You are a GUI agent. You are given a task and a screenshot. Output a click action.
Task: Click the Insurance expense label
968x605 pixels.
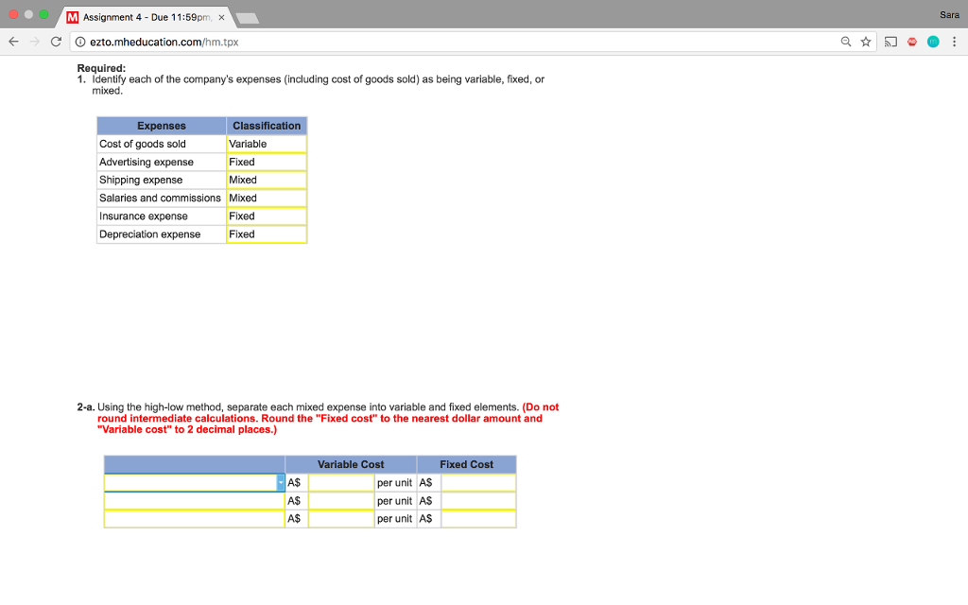pos(144,216)
